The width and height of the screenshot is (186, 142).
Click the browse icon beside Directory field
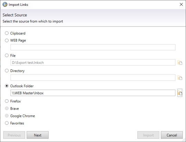pyautogui.click(x=180, y=78)
